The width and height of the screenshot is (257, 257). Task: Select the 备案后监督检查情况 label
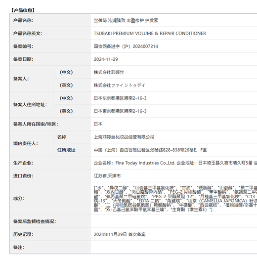35,221
